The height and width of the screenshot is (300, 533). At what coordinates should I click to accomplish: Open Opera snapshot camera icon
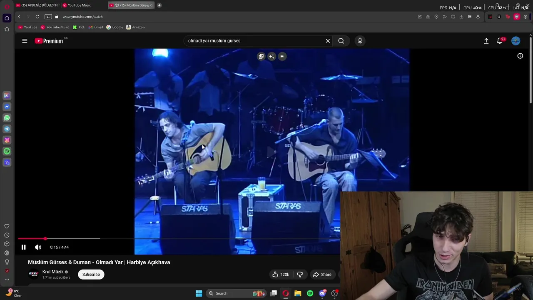pyautogui.click(x=428, y=17)
